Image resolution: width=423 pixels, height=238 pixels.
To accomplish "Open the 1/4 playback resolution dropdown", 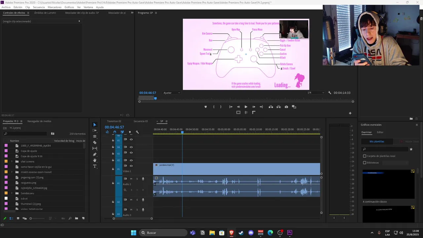I will [316, 93].
